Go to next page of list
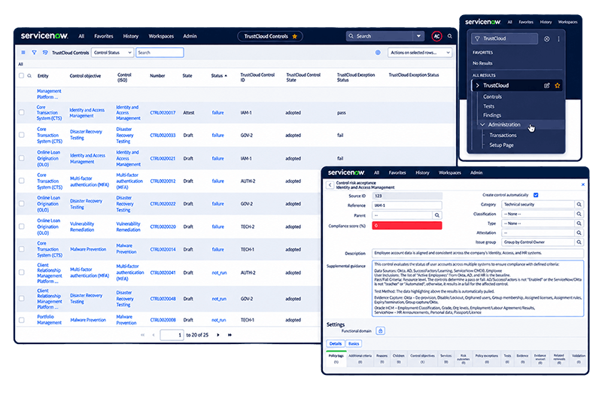Image resolution: width=602 pixels, height=402 pixels. click(218, 335)
